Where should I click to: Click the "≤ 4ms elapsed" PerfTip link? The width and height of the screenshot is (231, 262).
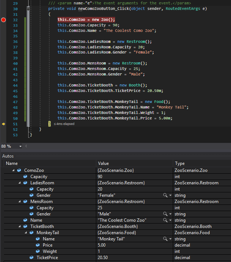(64, 124)
